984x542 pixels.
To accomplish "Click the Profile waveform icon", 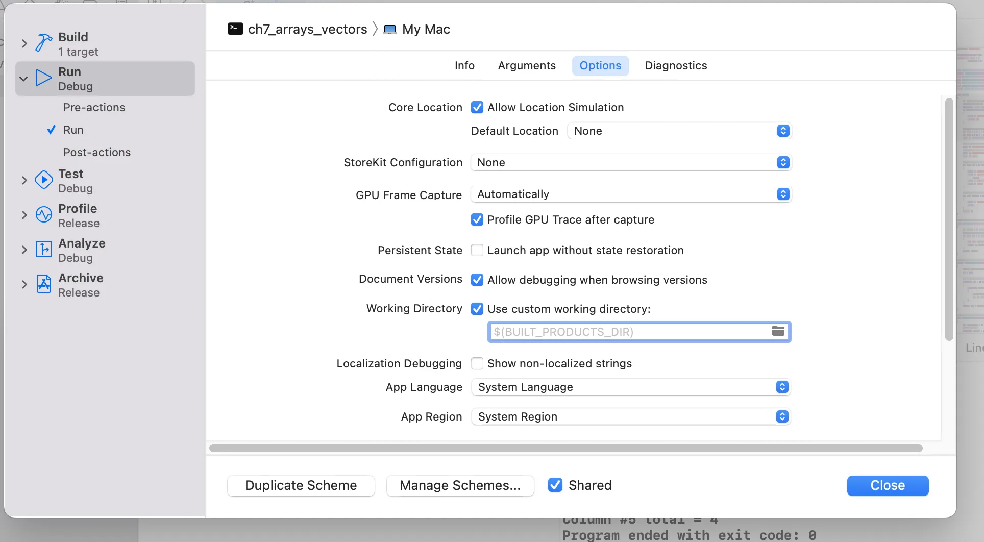I will [44, 215].
